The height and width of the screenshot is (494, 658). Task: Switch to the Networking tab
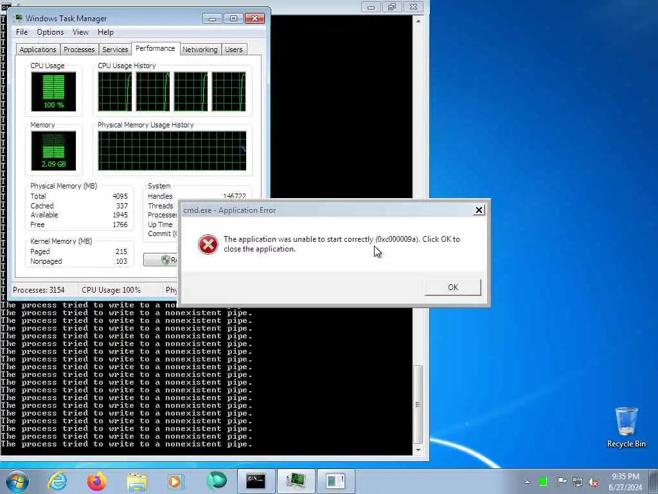(200, 50)
